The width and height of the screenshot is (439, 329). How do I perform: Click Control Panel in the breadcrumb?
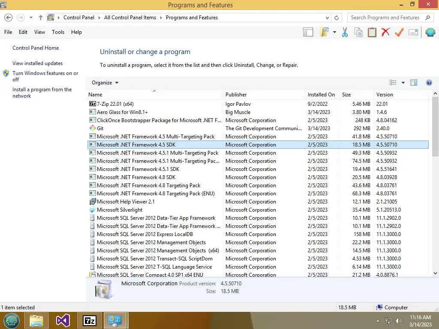pos(79,18)
